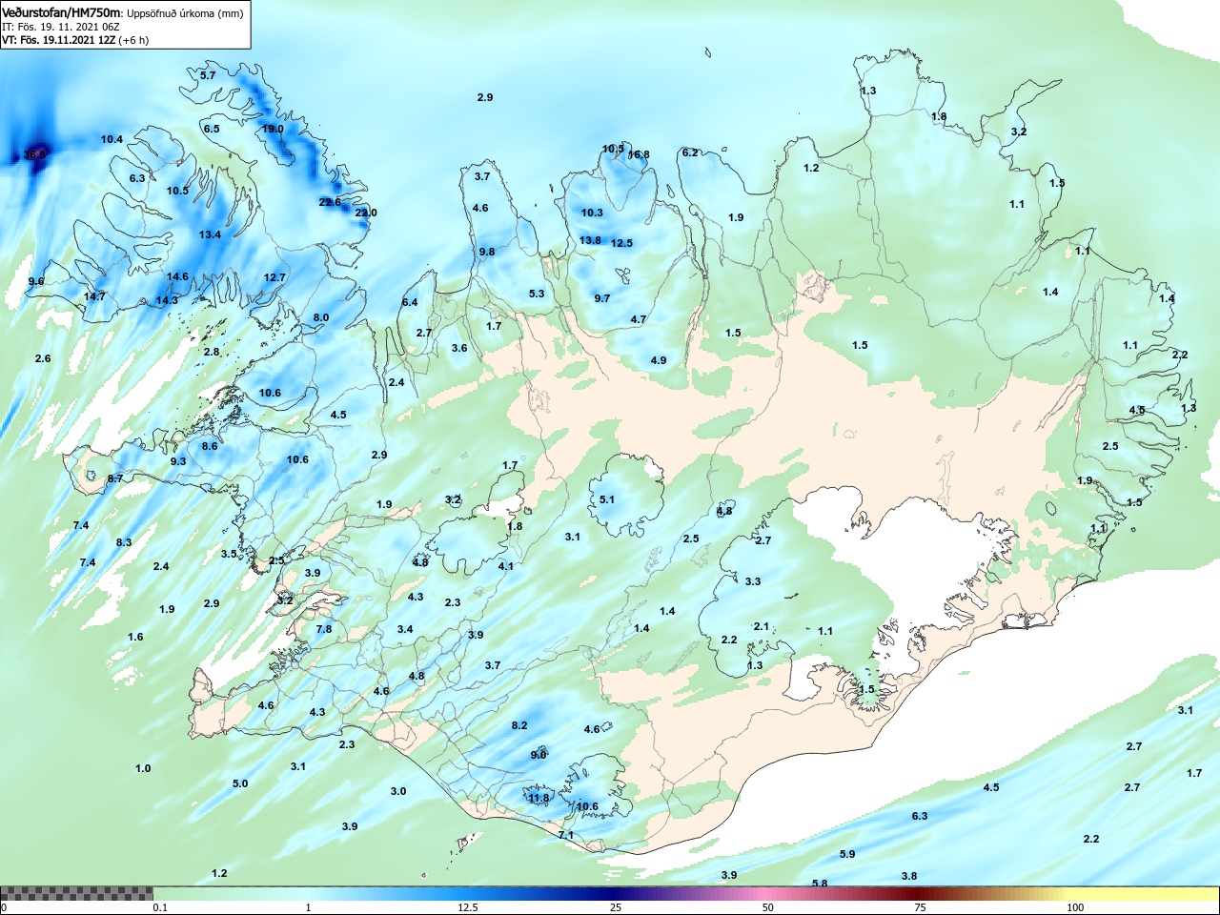
Task: Select the 9.6 value offshore
Action: pyautogui.click(x=36, y=281)
